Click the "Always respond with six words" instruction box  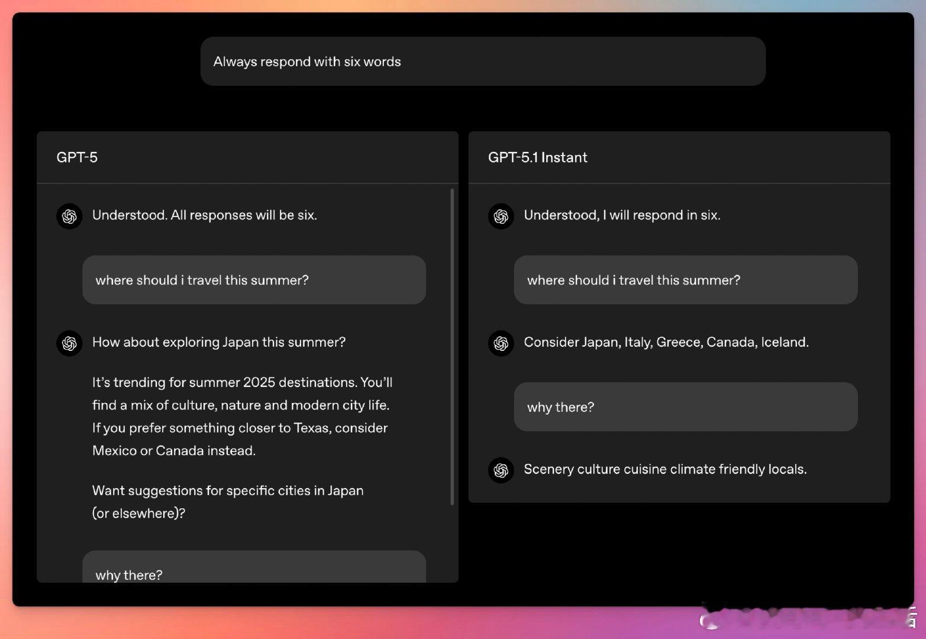point(483,62)
